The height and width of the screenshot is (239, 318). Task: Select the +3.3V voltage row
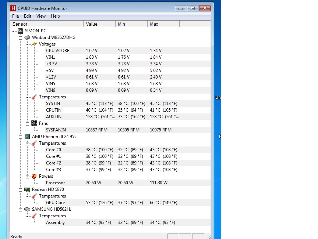pyautogui.click(x=128, y=64)
